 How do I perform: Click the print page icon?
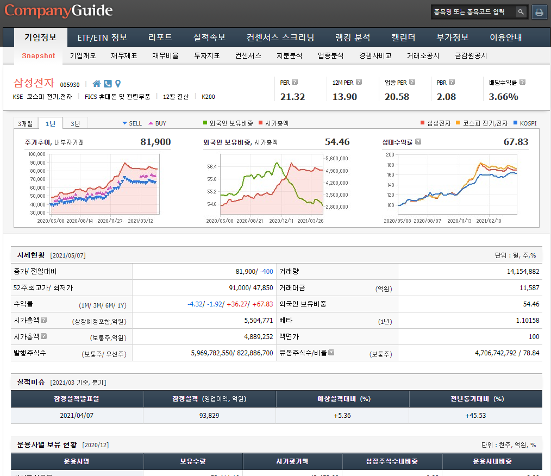(x=539, y=12)
